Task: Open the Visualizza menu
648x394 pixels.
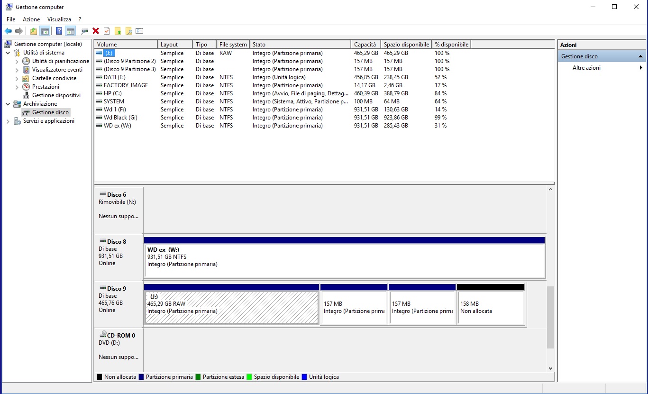Action: tap(59, 19)
